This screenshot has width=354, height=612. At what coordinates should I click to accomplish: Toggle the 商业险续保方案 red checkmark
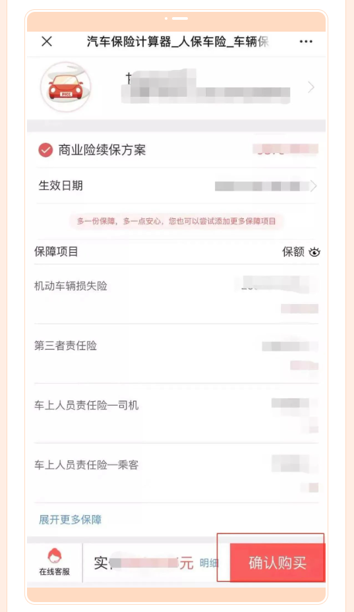[45, 150]
